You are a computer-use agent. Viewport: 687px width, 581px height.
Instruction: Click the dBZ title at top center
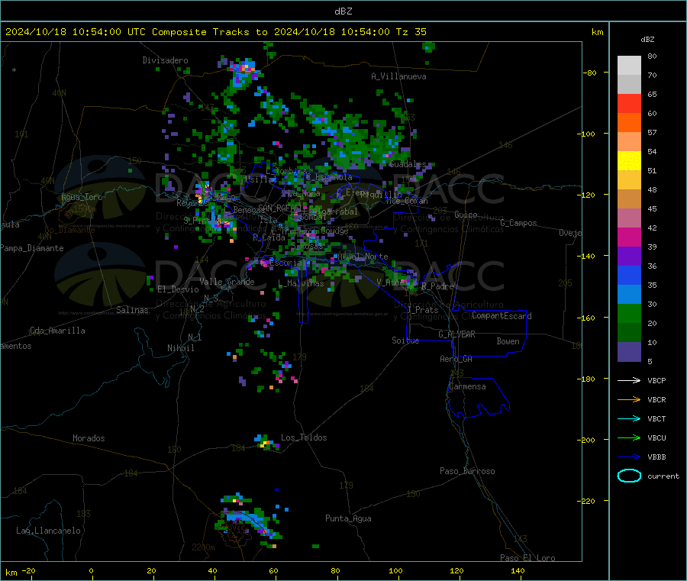(343, 11)
